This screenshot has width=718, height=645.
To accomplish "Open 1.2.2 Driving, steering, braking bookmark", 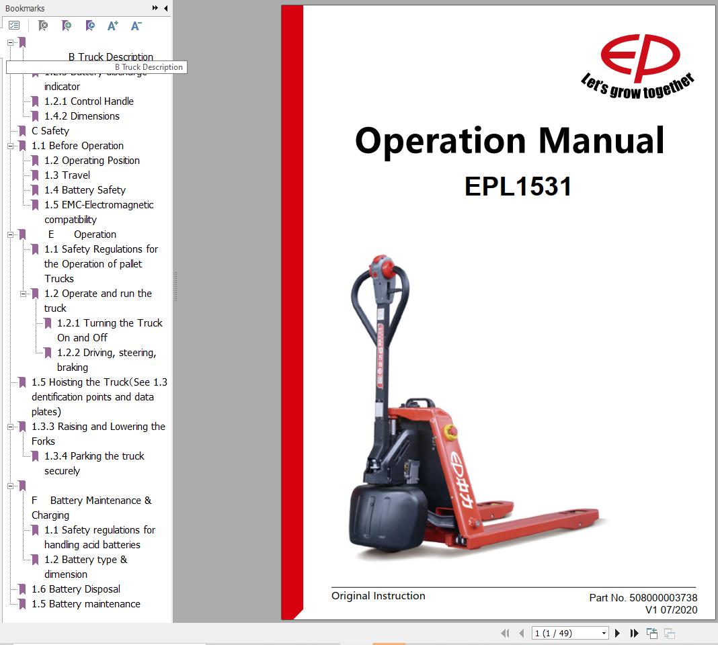I will (x=107, y=360).
